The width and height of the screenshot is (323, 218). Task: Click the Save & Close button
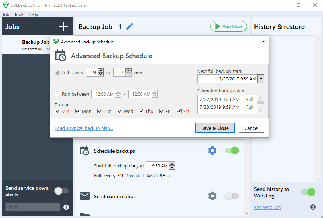[215, 128]
